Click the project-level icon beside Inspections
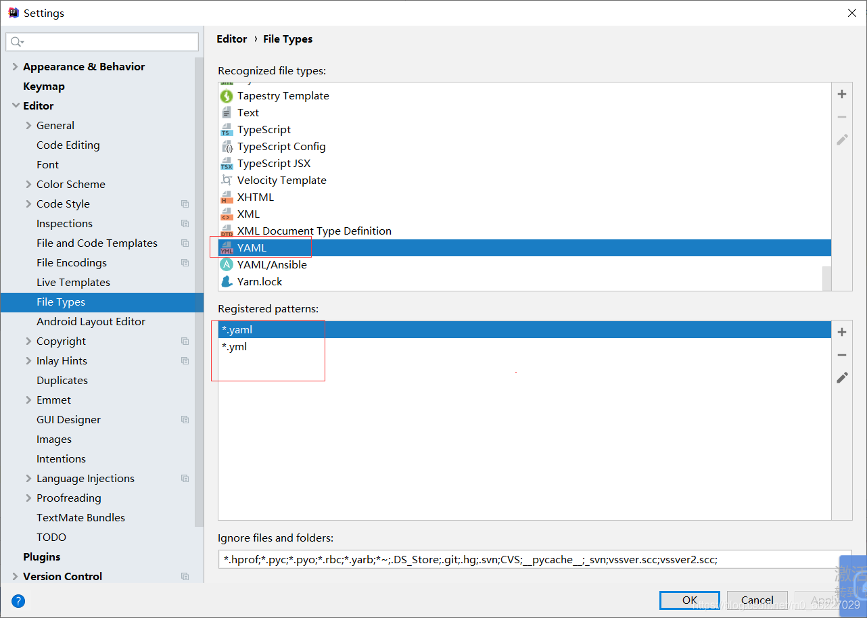This screenshot has height=618, width=867. pos(185,223)
